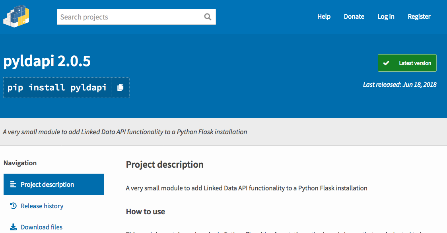447x233 pixels.
Task: Click the Navigation sidebar heading
Action: [x=20, y=163]
